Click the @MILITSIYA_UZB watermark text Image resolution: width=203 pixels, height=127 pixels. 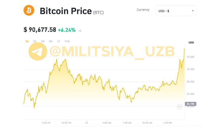click(x=112, y=52)
